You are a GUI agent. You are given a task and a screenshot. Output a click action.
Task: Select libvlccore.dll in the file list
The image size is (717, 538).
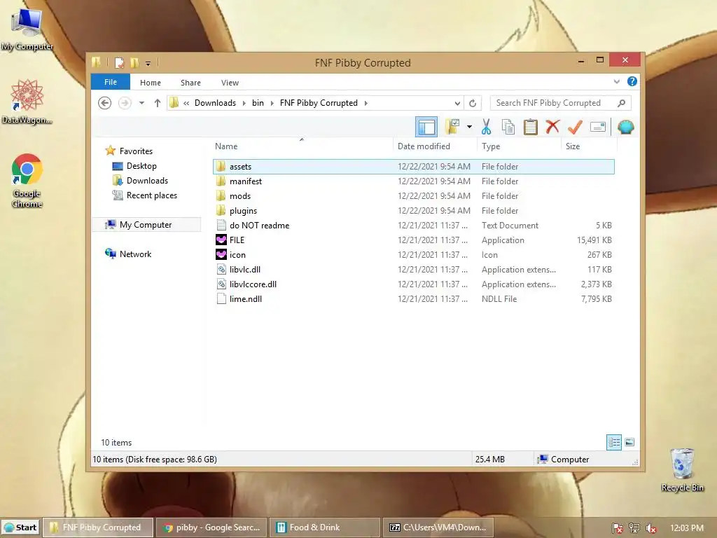(413, 284)
